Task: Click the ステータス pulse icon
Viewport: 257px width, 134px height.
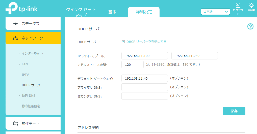Action: pos(15,24)
